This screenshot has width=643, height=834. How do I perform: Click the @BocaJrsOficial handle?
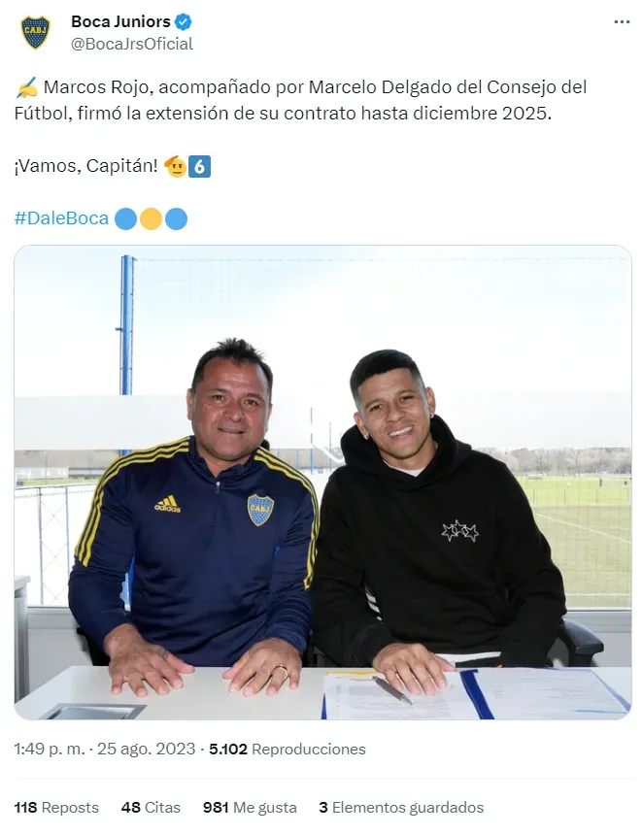pos(132,44)
